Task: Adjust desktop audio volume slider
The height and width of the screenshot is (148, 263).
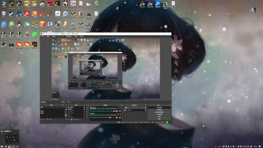Action: coord(103,117)
